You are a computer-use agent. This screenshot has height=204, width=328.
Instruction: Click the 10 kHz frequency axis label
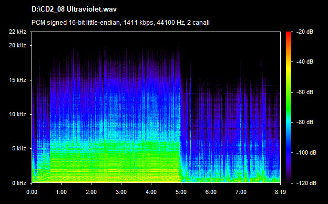pyautogui.click(x=17, y=114)
